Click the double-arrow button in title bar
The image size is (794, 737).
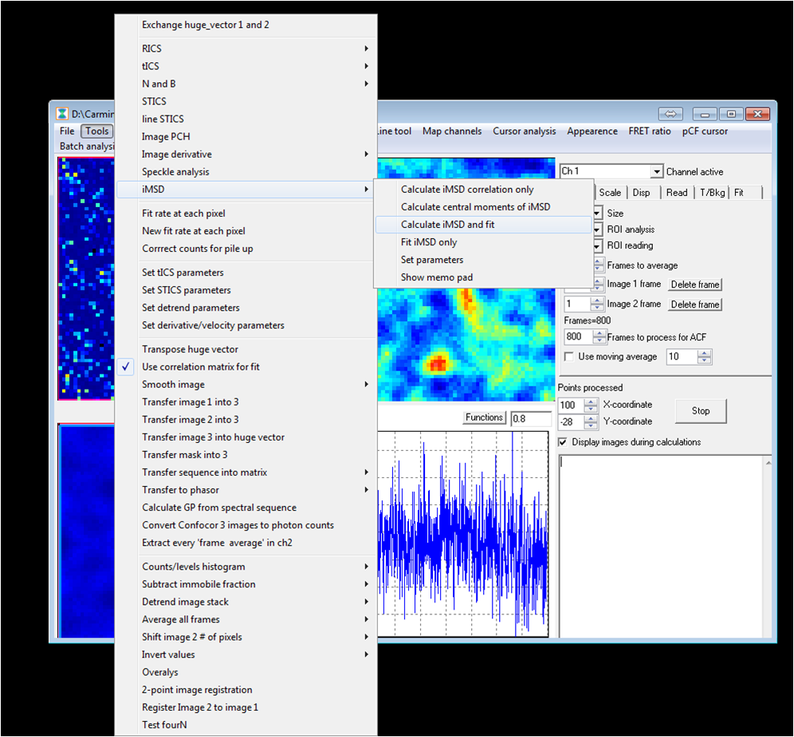click(670, 114)
